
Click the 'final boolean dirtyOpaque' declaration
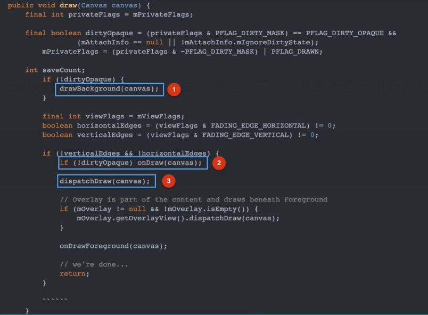(79, 33)
